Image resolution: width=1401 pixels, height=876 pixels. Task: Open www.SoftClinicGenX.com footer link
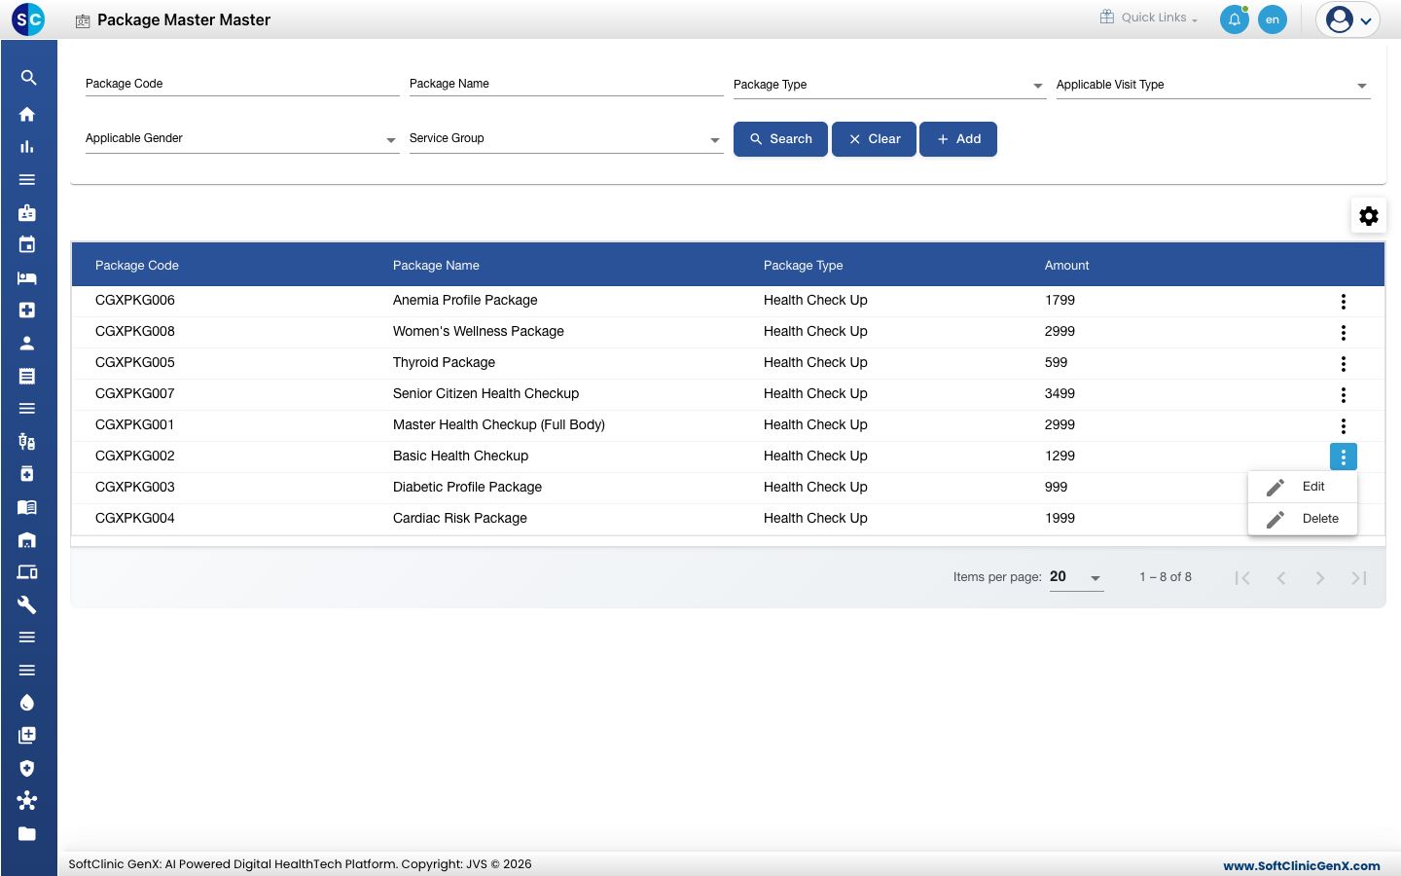click(1302, 865)
